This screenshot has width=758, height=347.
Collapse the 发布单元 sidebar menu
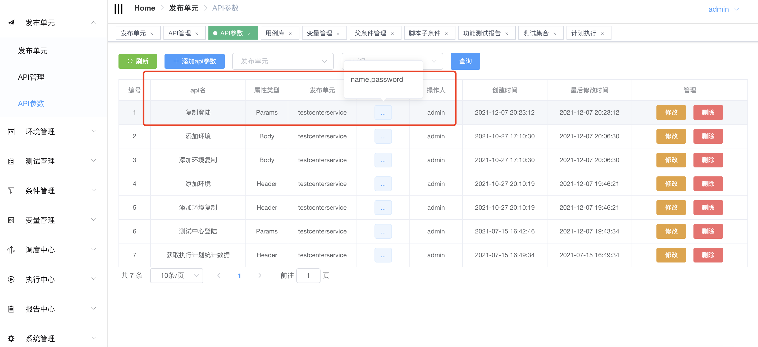[x=94, y=23]
